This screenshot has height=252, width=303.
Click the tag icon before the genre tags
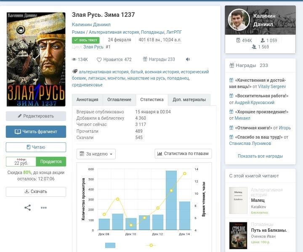[x=75, y=72]
